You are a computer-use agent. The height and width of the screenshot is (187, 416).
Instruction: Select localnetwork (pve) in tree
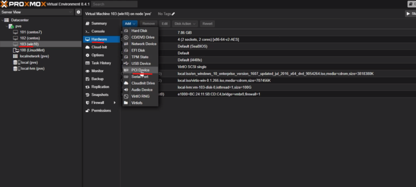41,56
